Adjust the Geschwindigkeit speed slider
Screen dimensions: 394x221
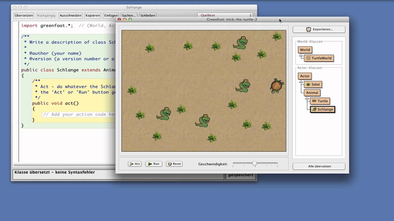tap(255, 164)
